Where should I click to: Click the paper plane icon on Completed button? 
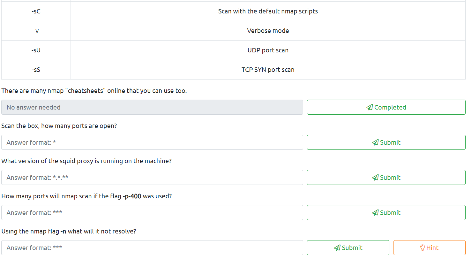(370, 107)
